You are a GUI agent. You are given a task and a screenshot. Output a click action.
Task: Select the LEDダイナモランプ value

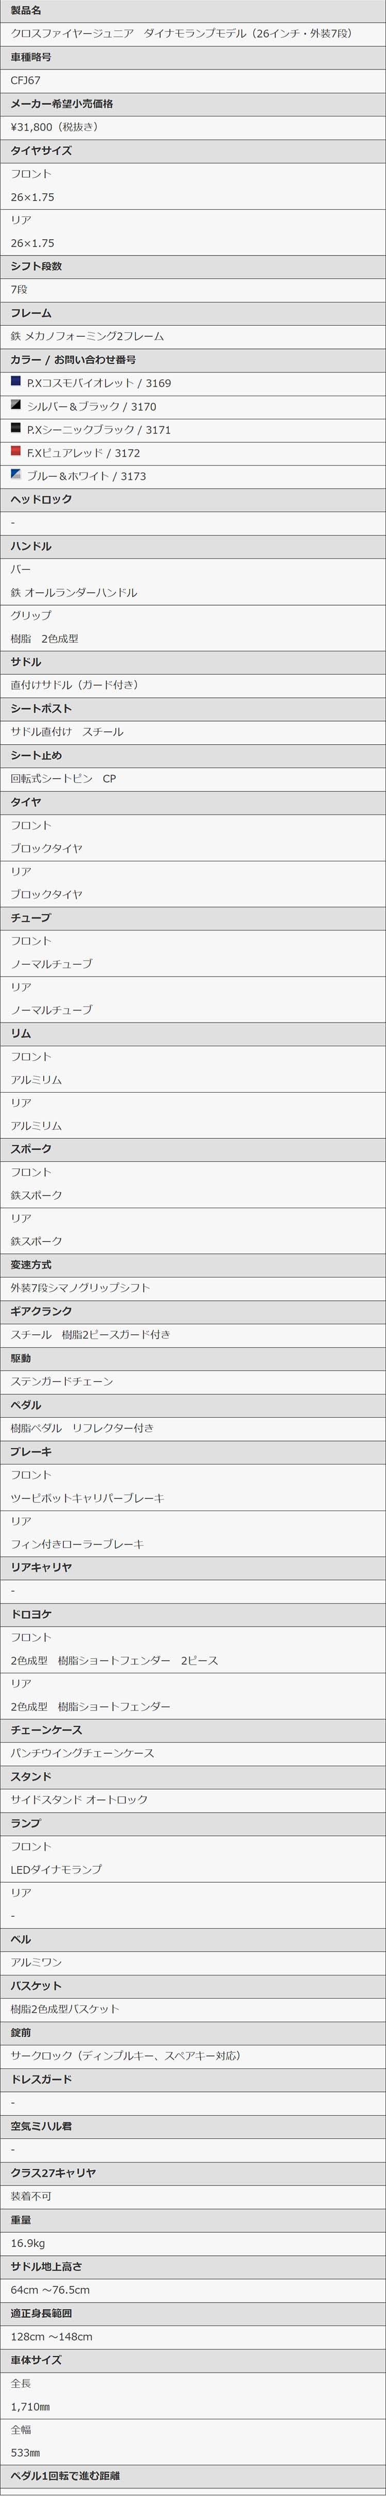pyautogui.click(x=56, y=1869)
